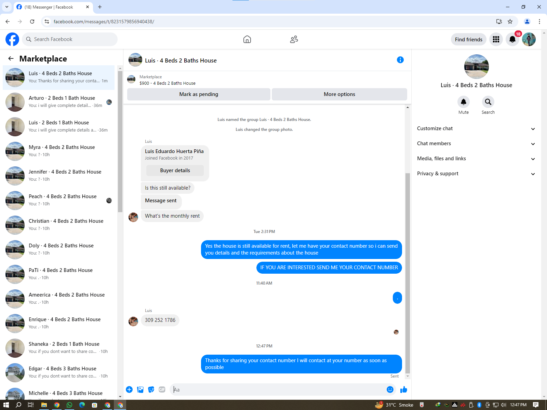This screenshot has width=547, height=410.
Task: Go to the Facebook Home icon
Action: (x=247, y=39)
